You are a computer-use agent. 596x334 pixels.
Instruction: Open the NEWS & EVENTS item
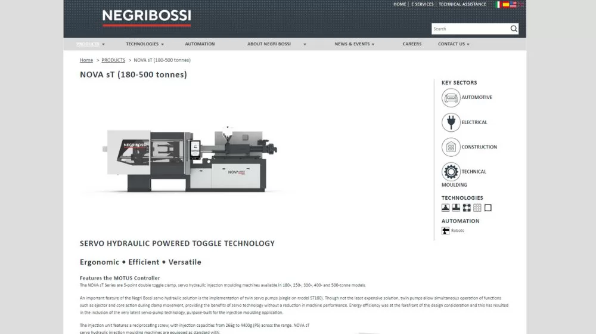coord(352,44)
